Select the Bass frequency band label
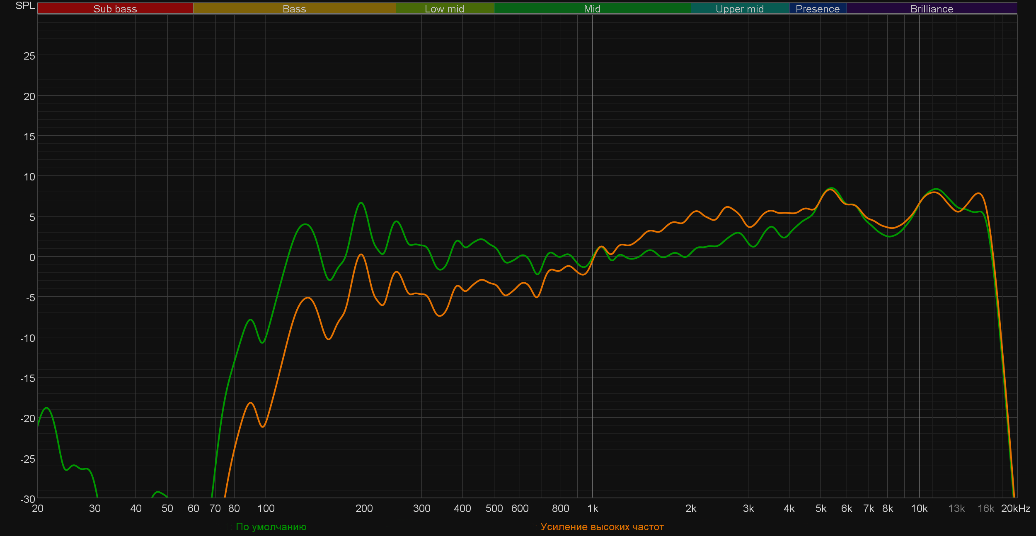 click(x=294, y=9)
